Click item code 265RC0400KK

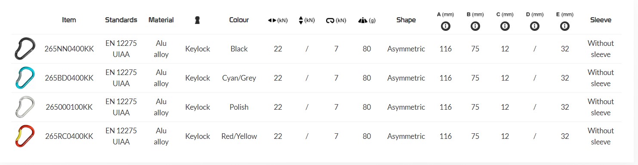point(69,136)
